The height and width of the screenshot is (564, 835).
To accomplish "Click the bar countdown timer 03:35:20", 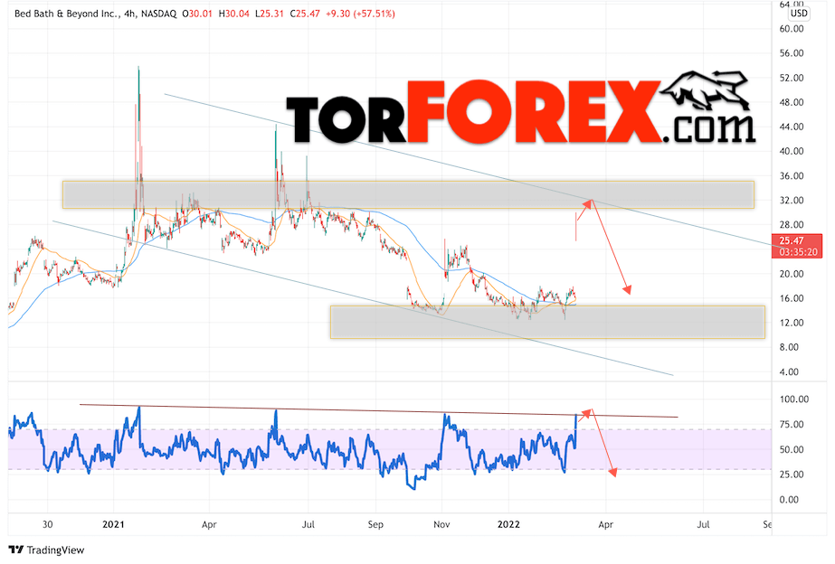I will click(798, 252).
